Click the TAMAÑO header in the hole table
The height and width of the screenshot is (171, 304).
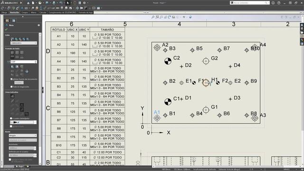[107, 29]
